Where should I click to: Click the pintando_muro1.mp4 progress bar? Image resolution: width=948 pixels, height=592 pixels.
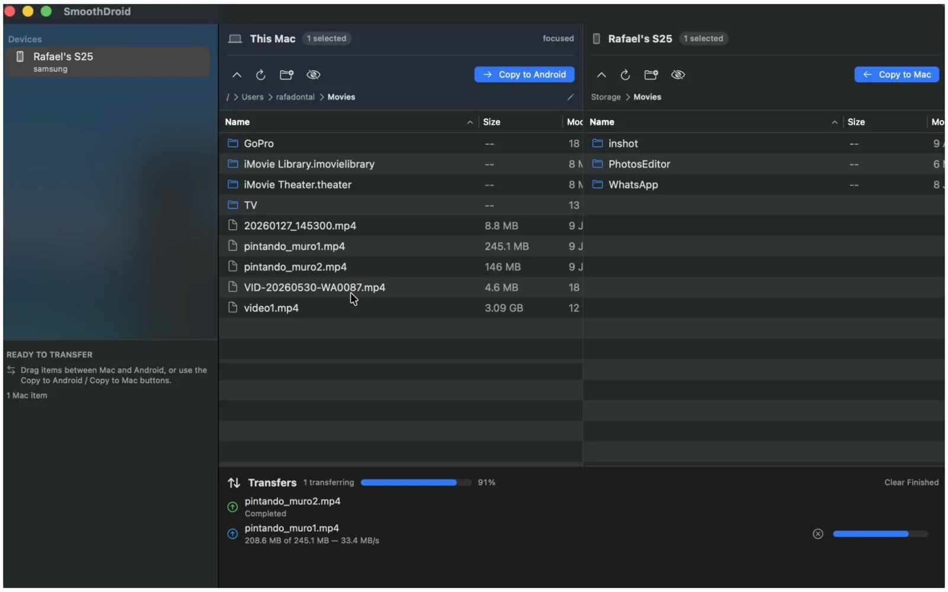(x=880, y=534)
